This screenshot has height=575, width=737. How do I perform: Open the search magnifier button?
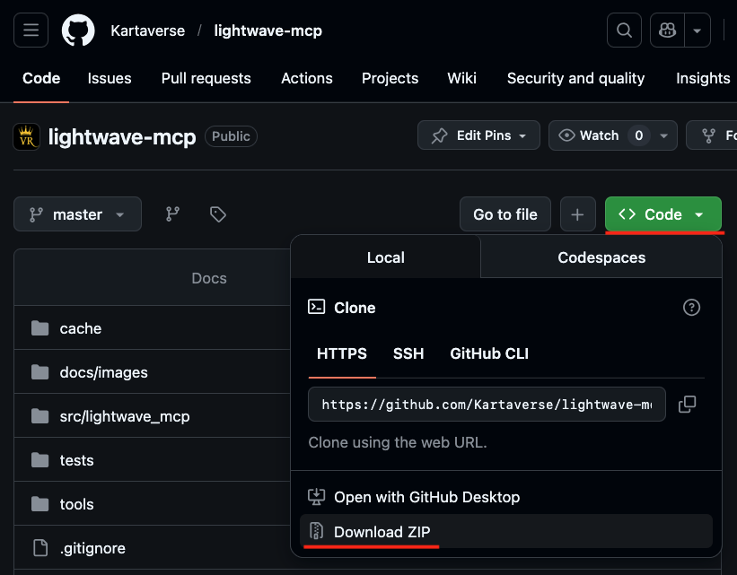point(624,30)
